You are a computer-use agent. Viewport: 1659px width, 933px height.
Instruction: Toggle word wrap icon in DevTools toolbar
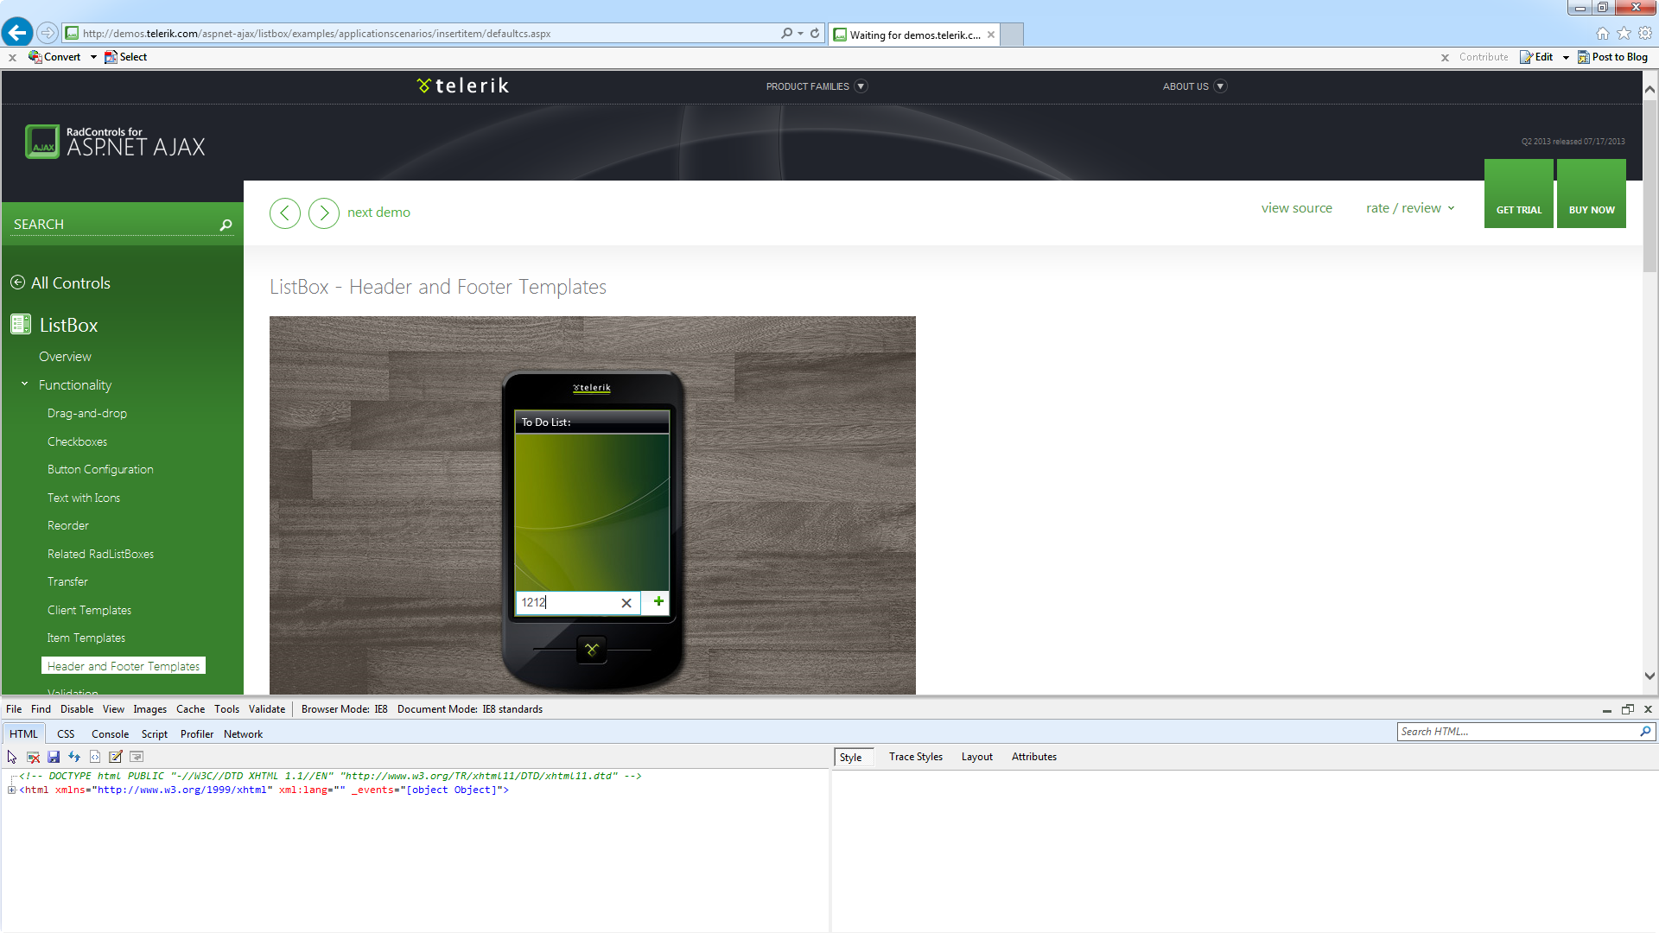click(137, 757)
